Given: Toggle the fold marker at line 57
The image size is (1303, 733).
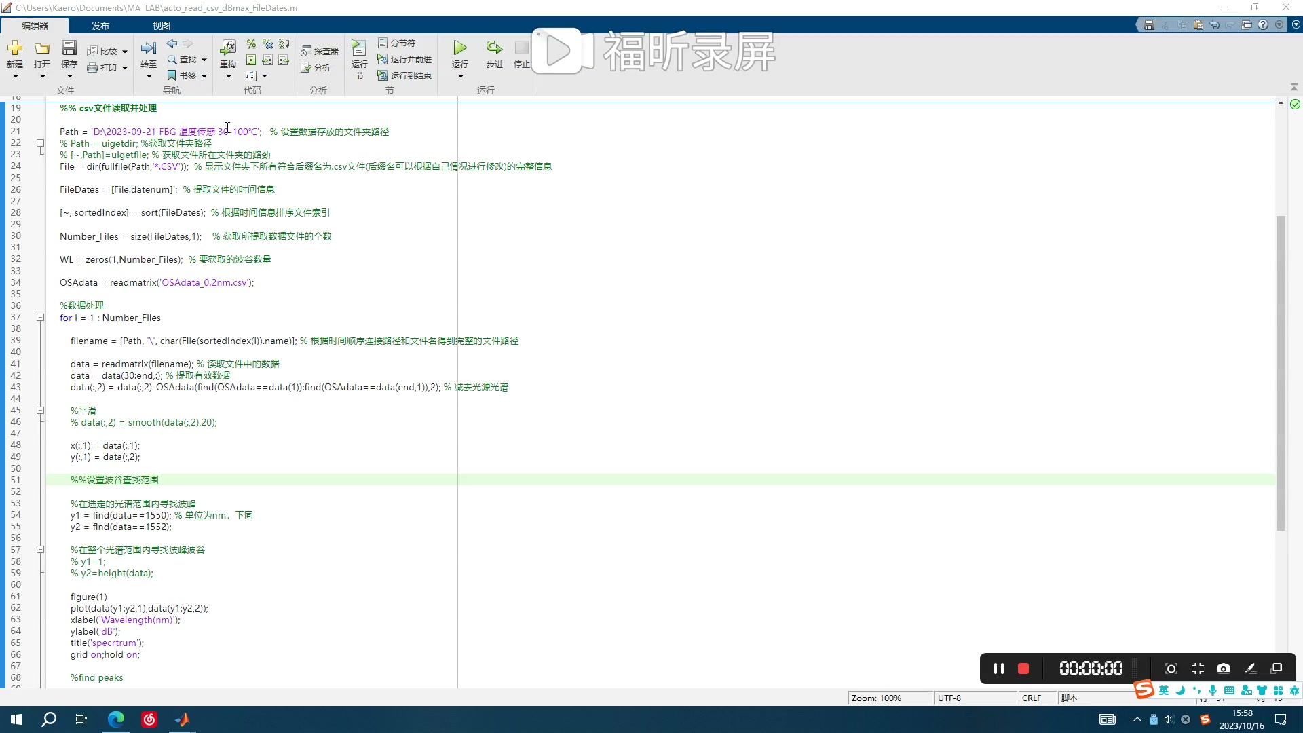Looking at the screenshot, I should coord(40,550).
